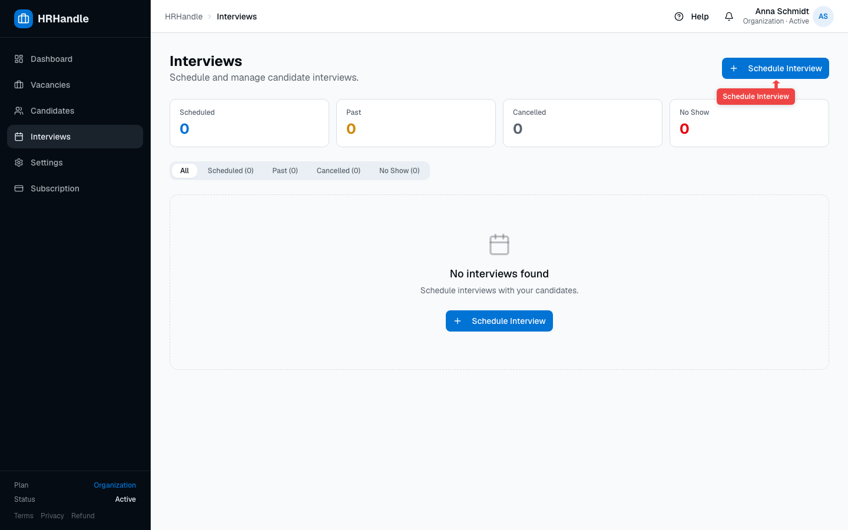The width and height of the screenshot is (848, 530).
Task: Go to Vacancies in the sidebar
Action: pyautogui.click(x=75, y=85)
